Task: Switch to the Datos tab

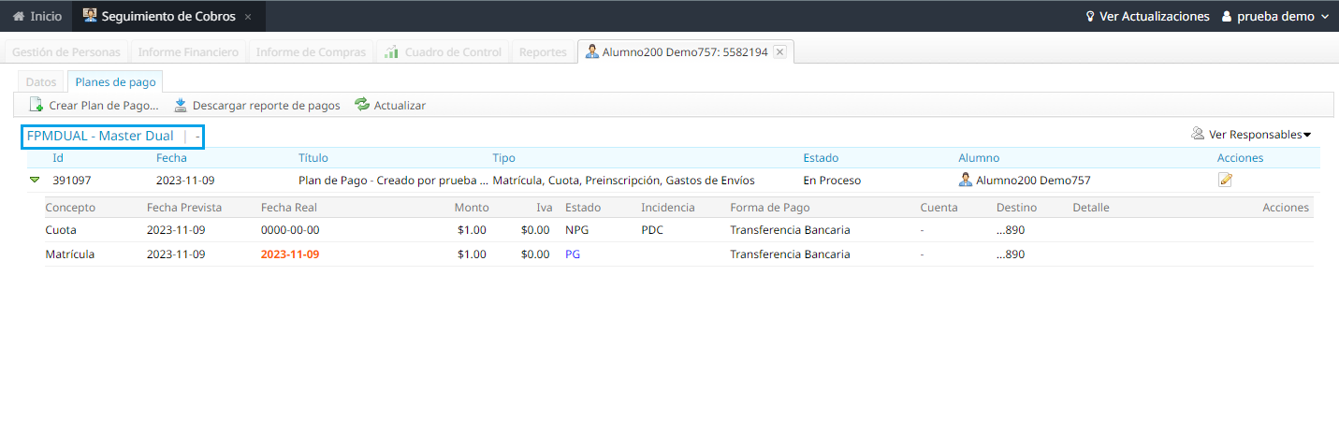Action: (40, 82)
